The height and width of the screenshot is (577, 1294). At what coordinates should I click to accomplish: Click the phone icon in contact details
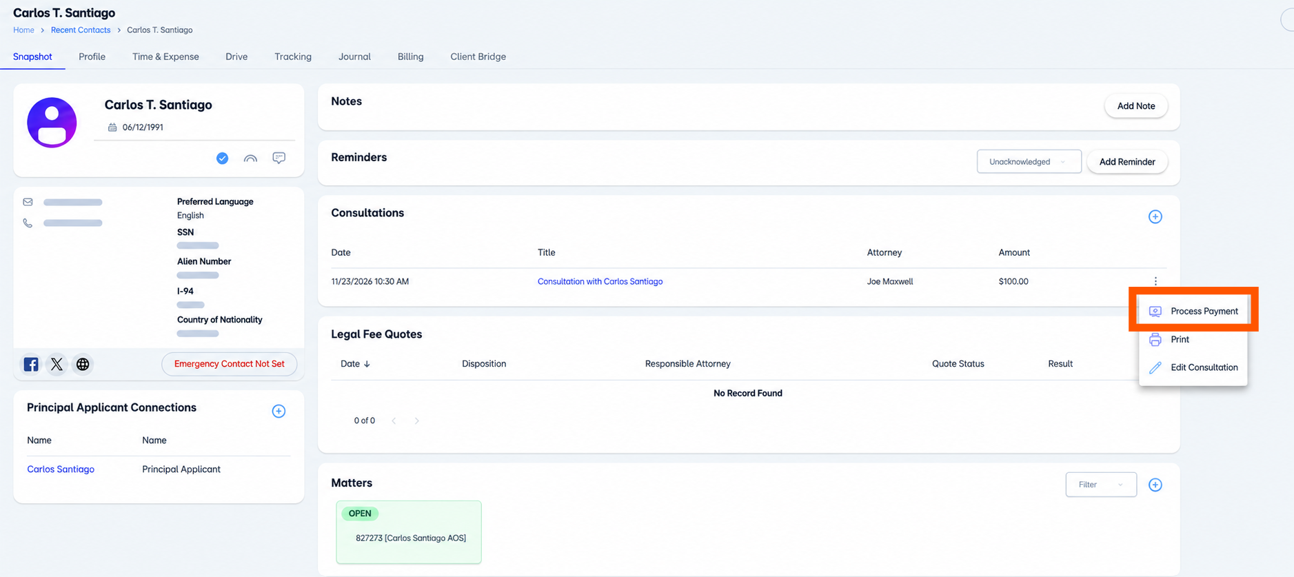[28, 223]
